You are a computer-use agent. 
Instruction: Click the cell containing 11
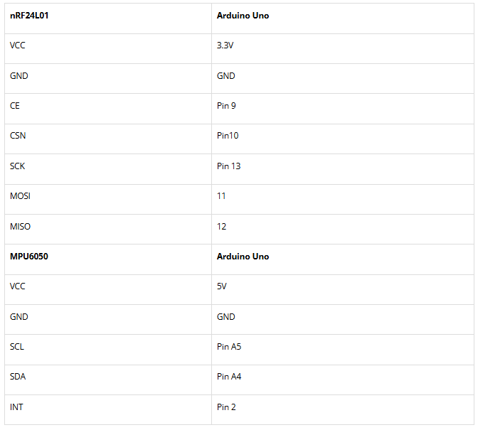221,196
